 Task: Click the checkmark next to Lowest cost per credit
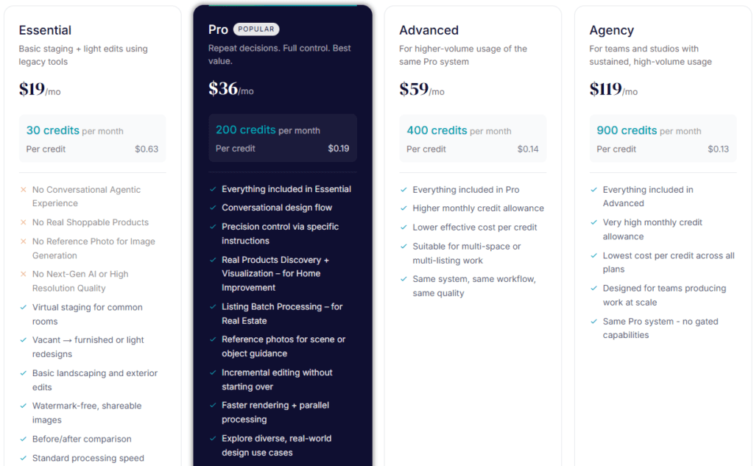[592, 255]
